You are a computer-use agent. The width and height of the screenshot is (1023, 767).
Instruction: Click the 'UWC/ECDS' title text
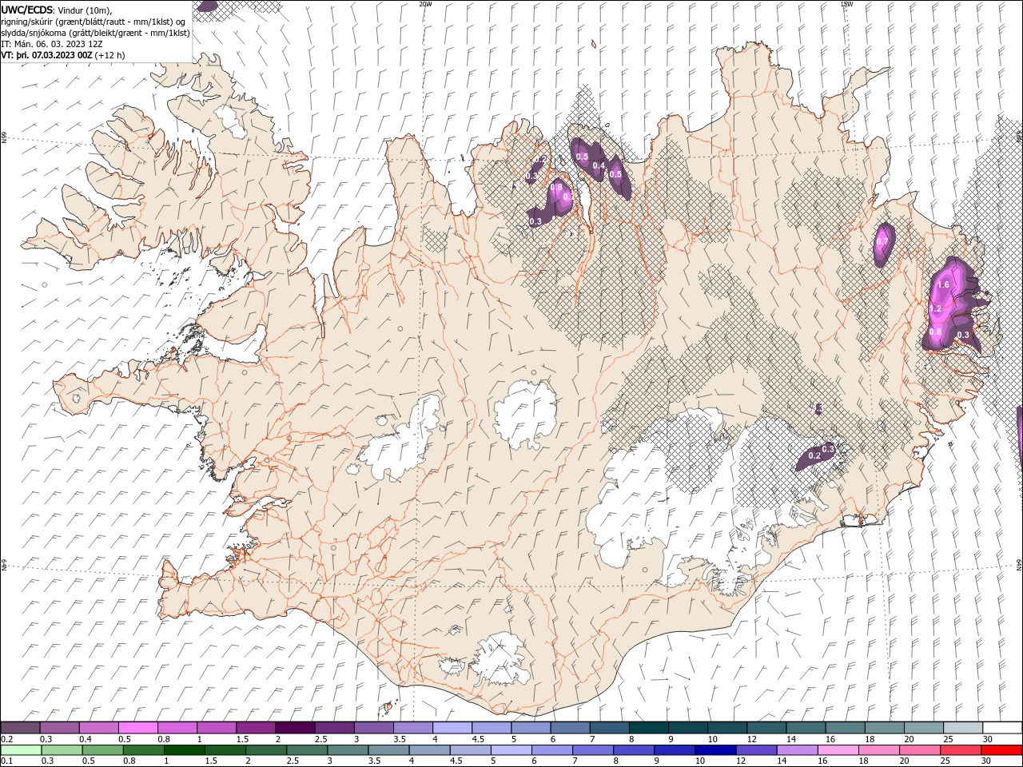pyautogui.click(x=27, y=10)
